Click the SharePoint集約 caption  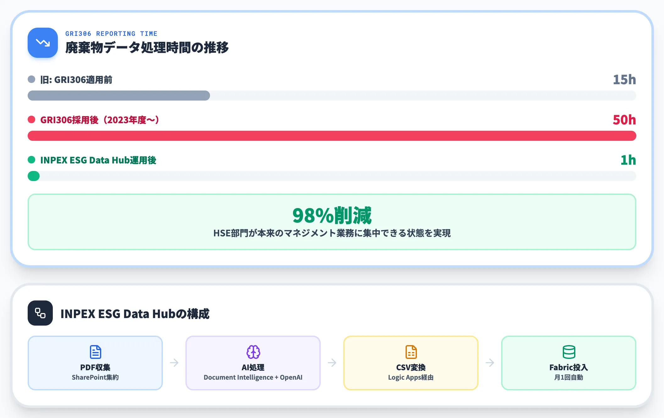[95, 377]
